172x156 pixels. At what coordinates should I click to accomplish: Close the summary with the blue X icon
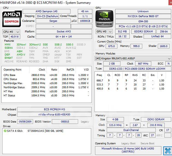167,151
